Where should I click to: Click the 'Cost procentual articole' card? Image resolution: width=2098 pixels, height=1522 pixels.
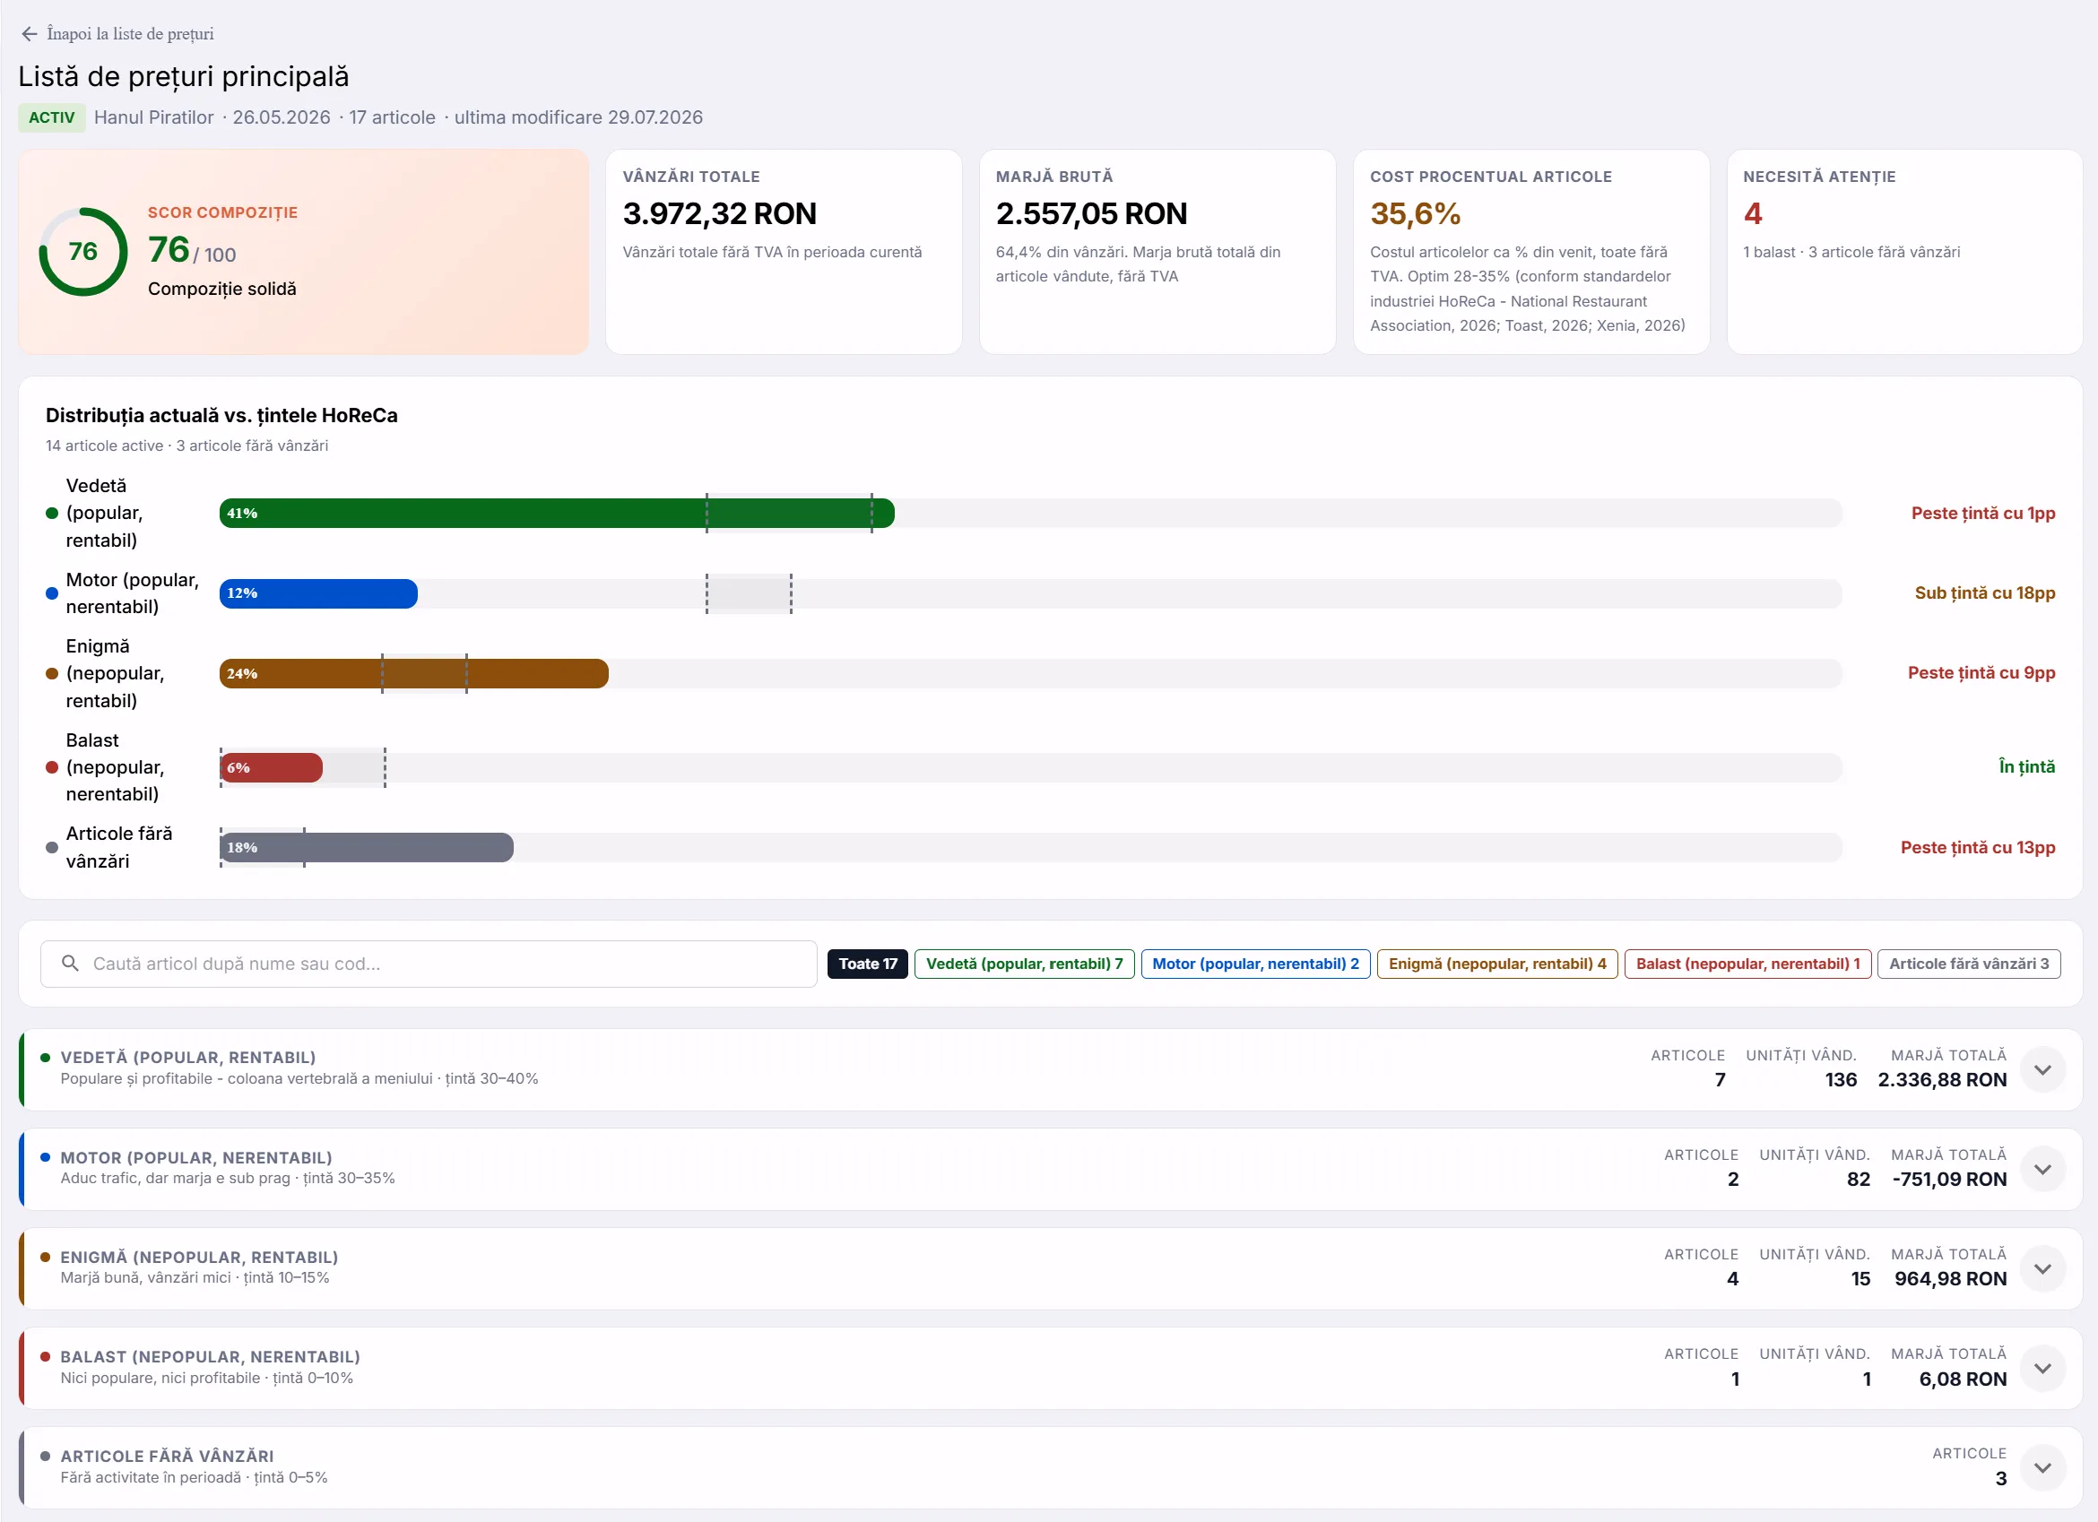tap(1531, 252)
